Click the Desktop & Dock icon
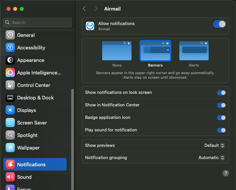Image resolution: width=236 pixels, height=190 pixels. click(x=10, y=98)
